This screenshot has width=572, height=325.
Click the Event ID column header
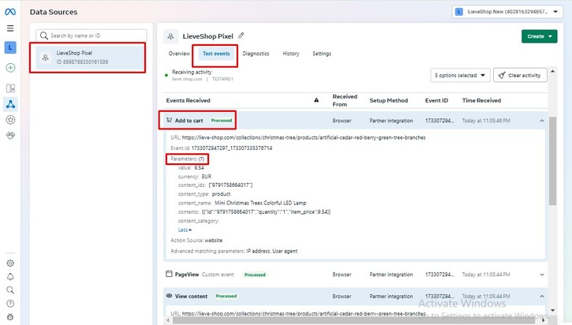point(436,100)
